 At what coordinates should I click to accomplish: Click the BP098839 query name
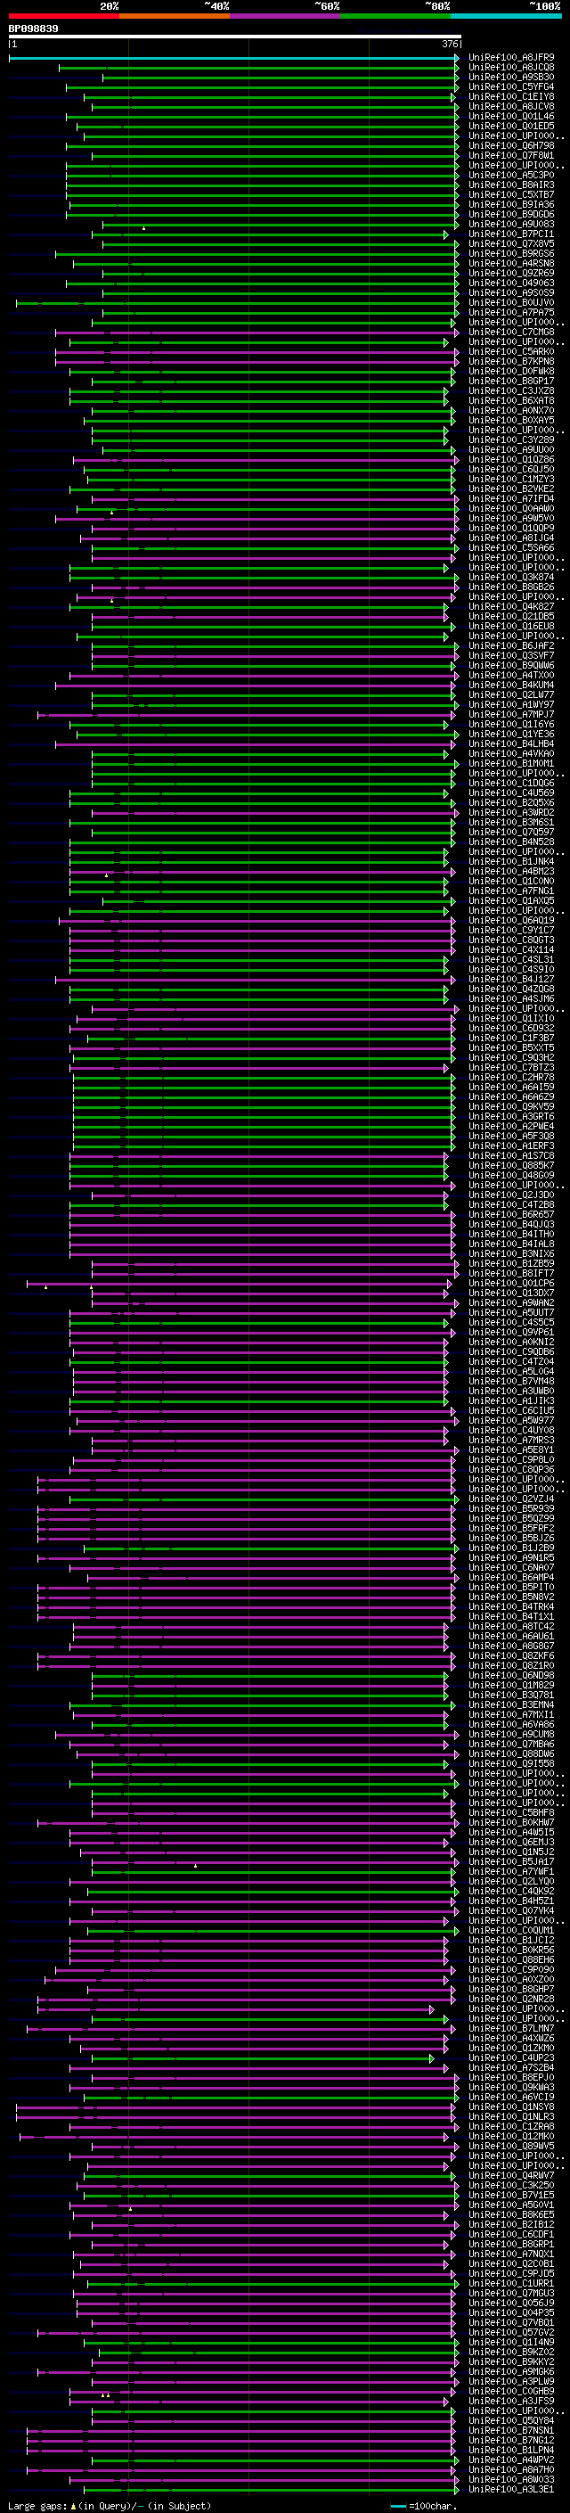pyautogui.click(x=33, y=29)
